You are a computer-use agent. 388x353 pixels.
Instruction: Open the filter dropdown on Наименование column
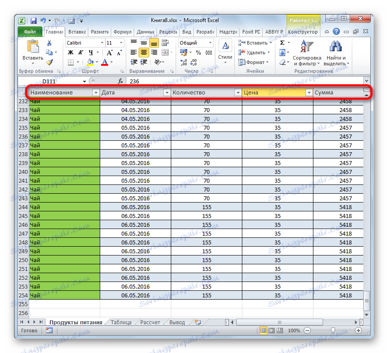click(96, 93)
